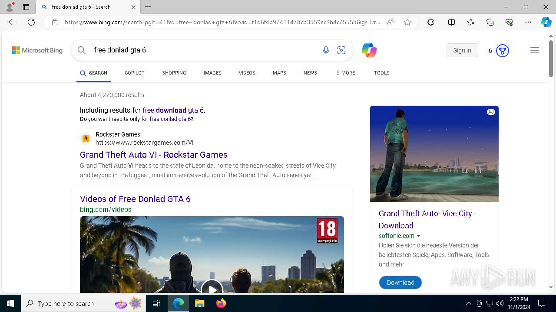The height and width of the screenshot is (312, 556).
Task: Open the notification center
Action: coord(542,303)
